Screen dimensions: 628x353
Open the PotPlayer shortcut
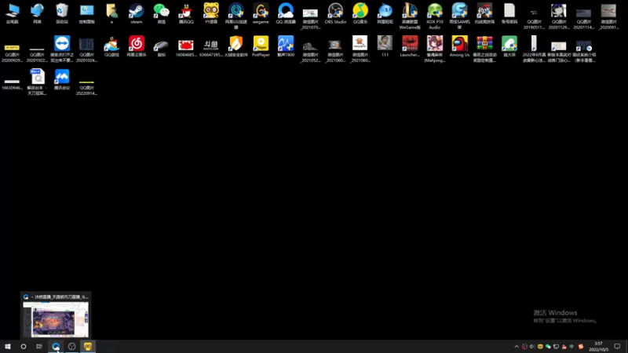[261, 46]
